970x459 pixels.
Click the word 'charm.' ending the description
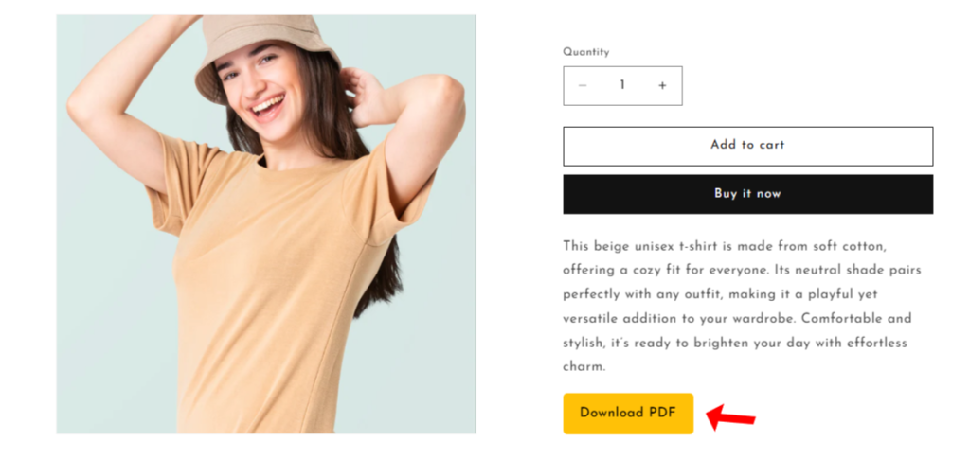pyautogui.click(x=584, y=367)
